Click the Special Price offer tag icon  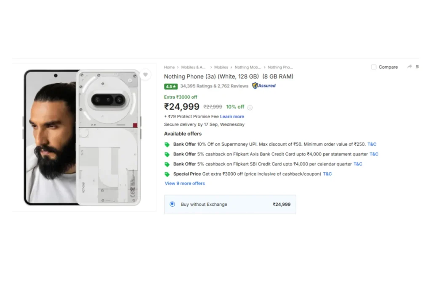coord(167,174)
